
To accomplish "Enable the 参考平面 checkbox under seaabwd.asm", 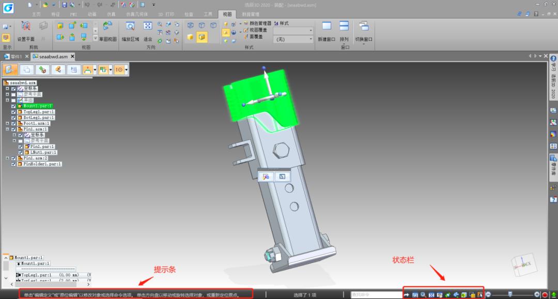I will (x=13, y=95).
